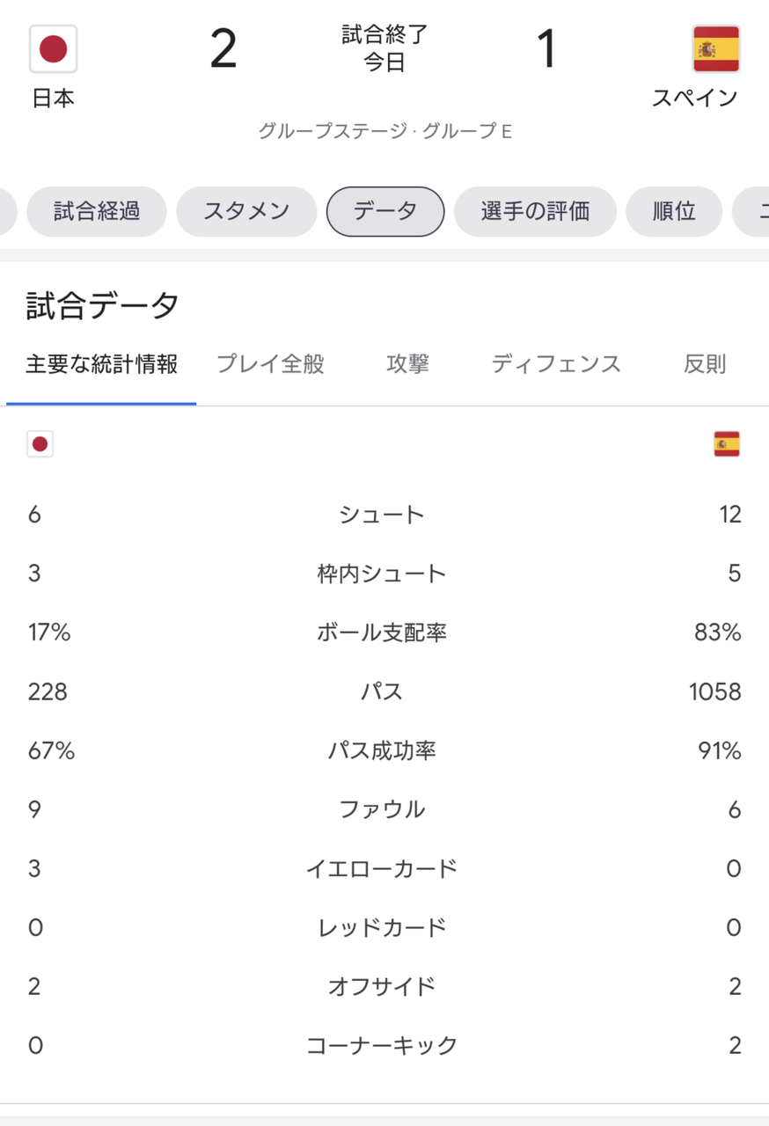
Task: Click the large Spain flag icon
Action: pyautogui.click(x=715, y=48)
